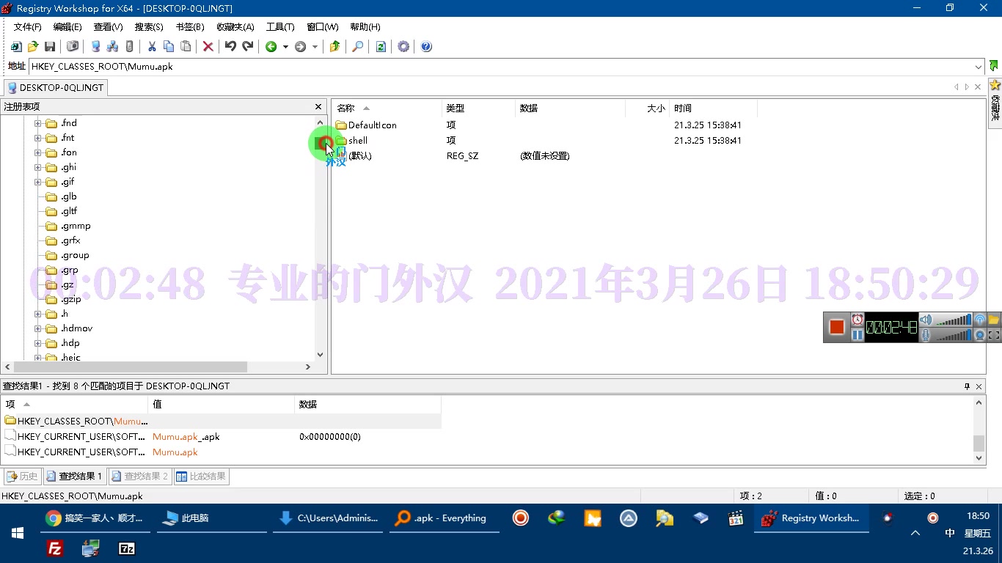Open the Back navigation dropdown arrow
This screenshot has width=1002, height=563.
point(285,46)
